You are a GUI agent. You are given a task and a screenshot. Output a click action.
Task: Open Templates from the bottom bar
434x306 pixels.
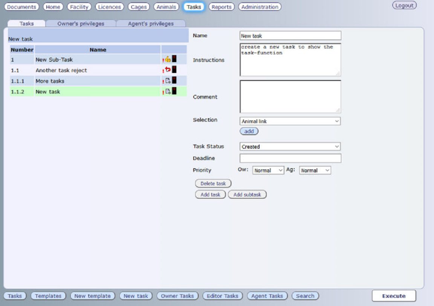tap(48, 296)
